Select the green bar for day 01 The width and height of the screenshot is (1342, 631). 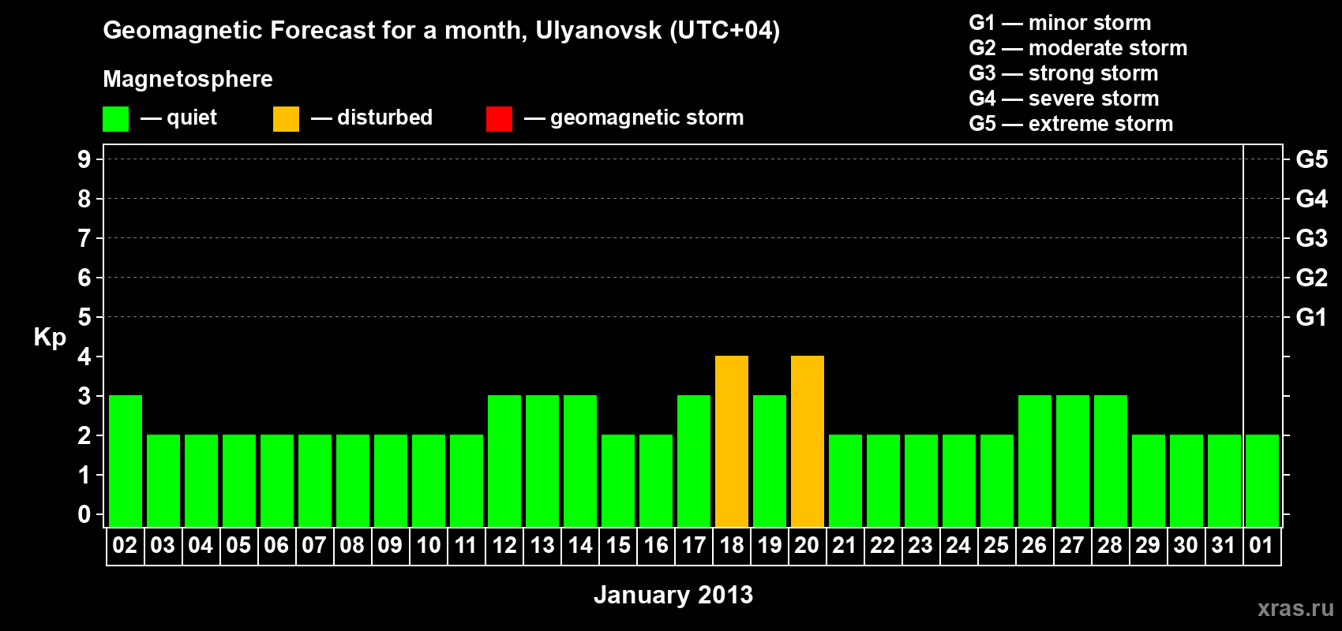[1262, 480]
